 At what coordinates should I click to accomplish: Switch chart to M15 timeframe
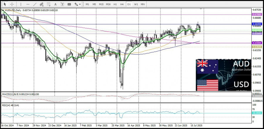[x=101, y=4]
